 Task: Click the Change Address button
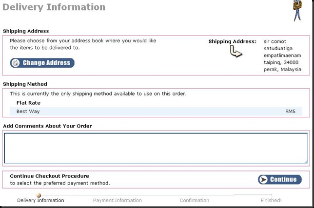coord(42,63)
